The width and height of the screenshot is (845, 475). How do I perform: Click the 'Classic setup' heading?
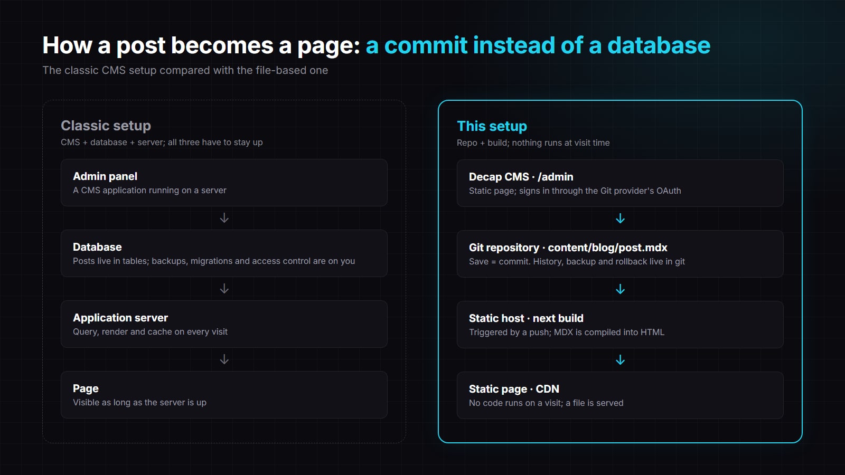[106, 126]
